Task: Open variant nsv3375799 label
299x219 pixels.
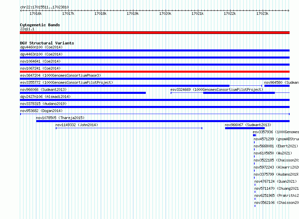Action: pos(276,174)
